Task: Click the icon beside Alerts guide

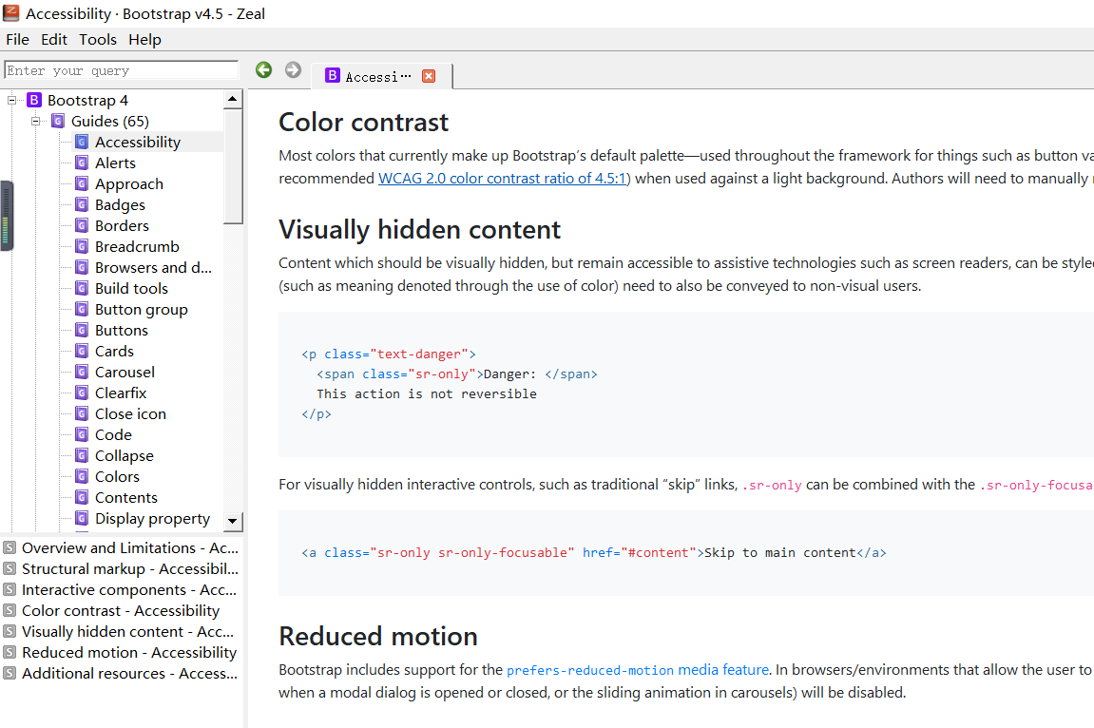Action: (x=82, y=163)
